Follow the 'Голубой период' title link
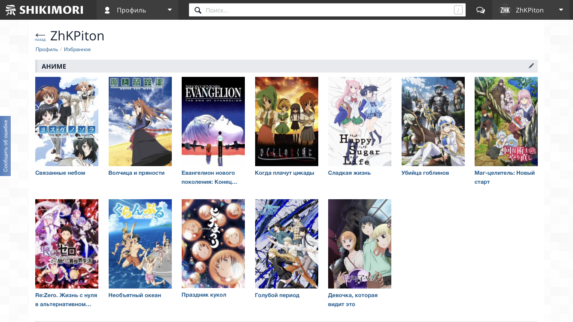Viewport: 573px width, 322px height. [x=277, y=295]
